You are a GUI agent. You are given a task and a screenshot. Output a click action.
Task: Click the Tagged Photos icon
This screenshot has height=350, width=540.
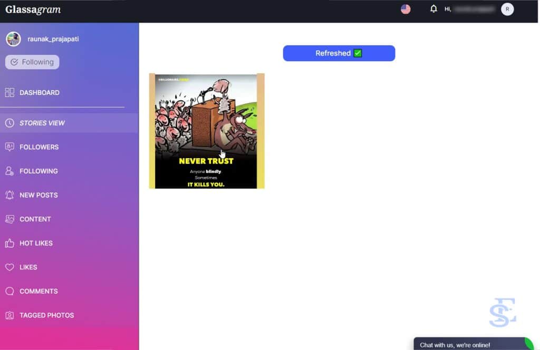(9, 315)
